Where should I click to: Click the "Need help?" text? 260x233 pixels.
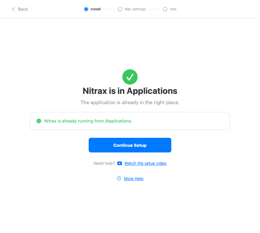(x=104, y=163)
